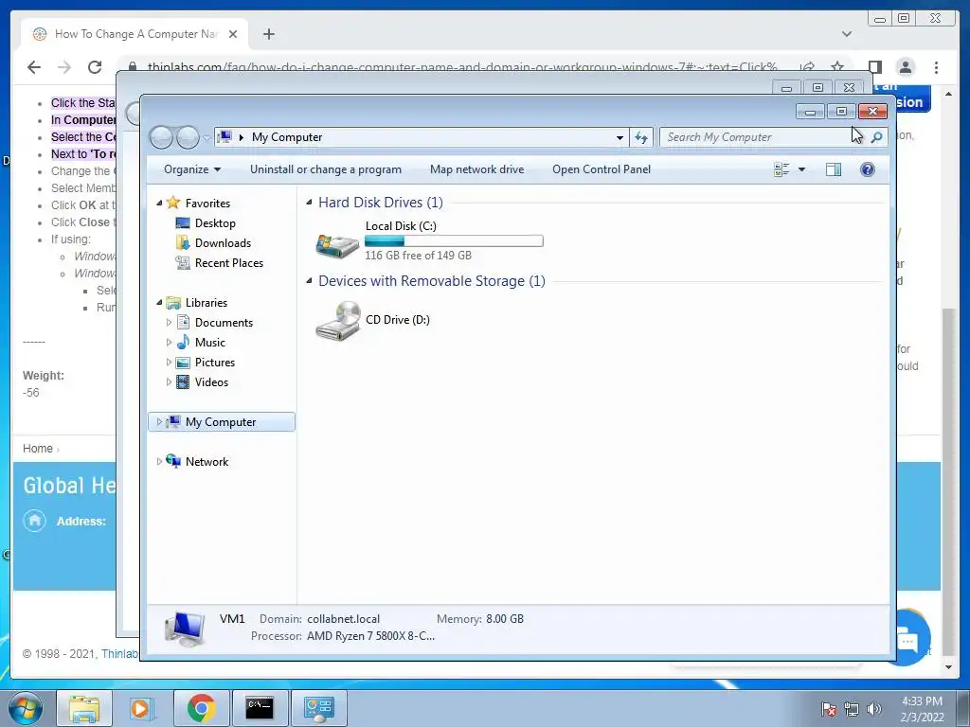The image size is (970, 727).
Task: Click the chat bubble widget on webpage
Action: [907, 639]
